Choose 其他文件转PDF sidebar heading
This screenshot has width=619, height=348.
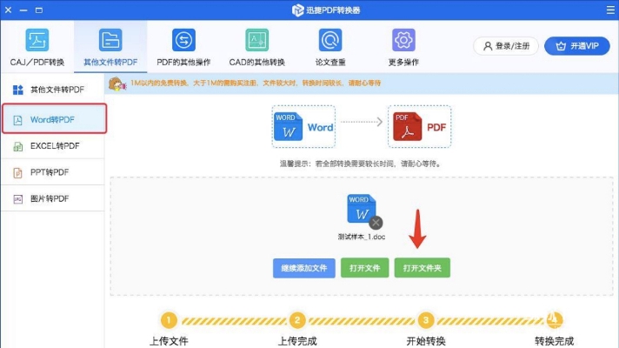coord(53,90)
